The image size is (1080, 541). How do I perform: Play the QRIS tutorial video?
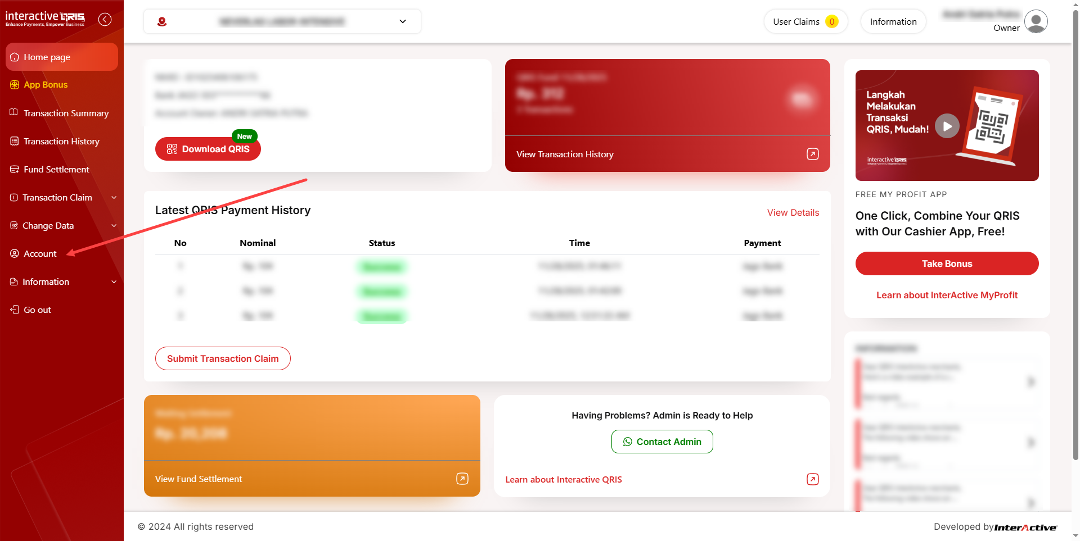pyautogui.click(x=947, y=126)
